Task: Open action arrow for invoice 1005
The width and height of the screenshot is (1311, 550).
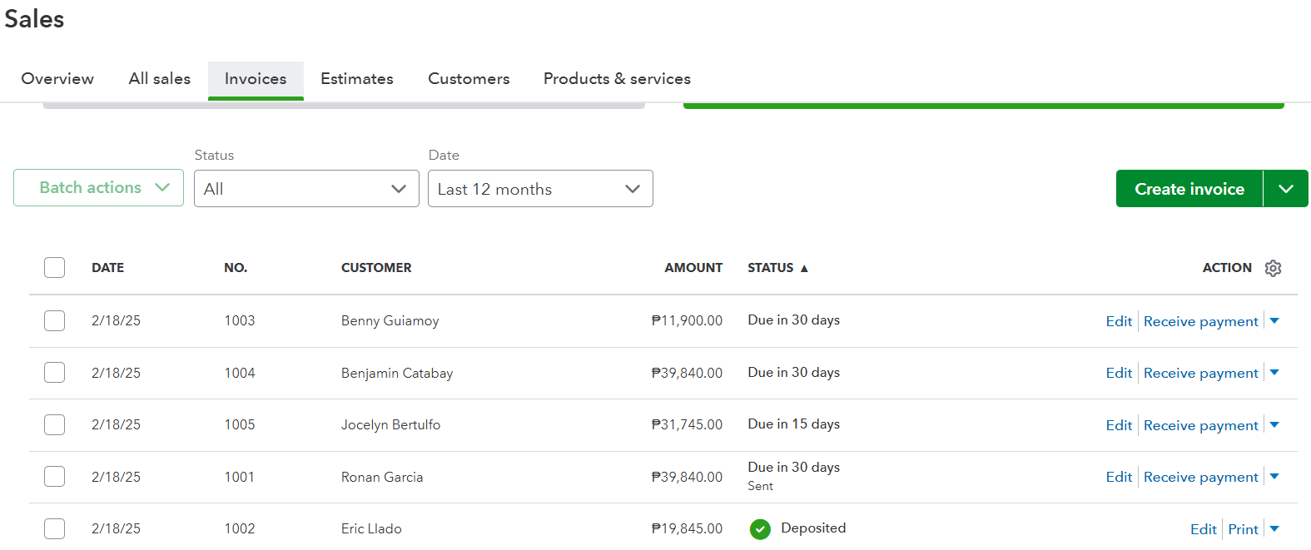Action: [x=1274, y=424]
